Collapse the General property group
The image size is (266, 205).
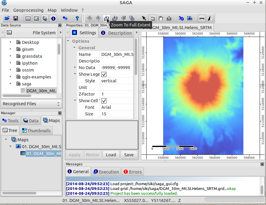pos(74,47)
